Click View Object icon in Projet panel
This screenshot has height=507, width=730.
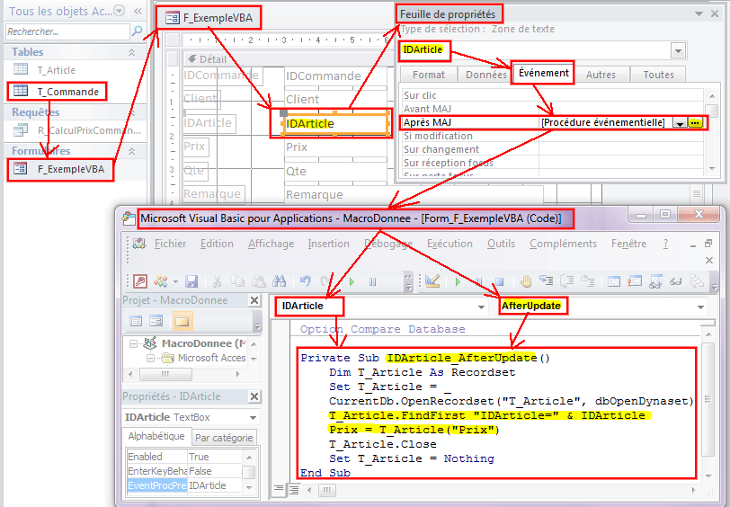pos(156,321)
